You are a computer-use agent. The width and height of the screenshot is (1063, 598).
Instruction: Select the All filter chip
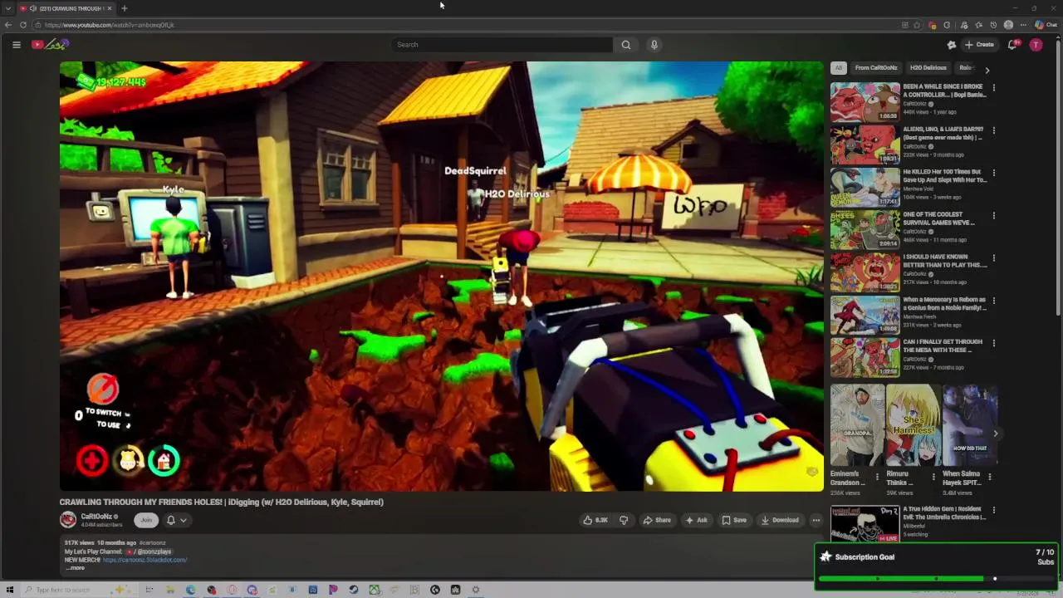[x=839, y=68]
